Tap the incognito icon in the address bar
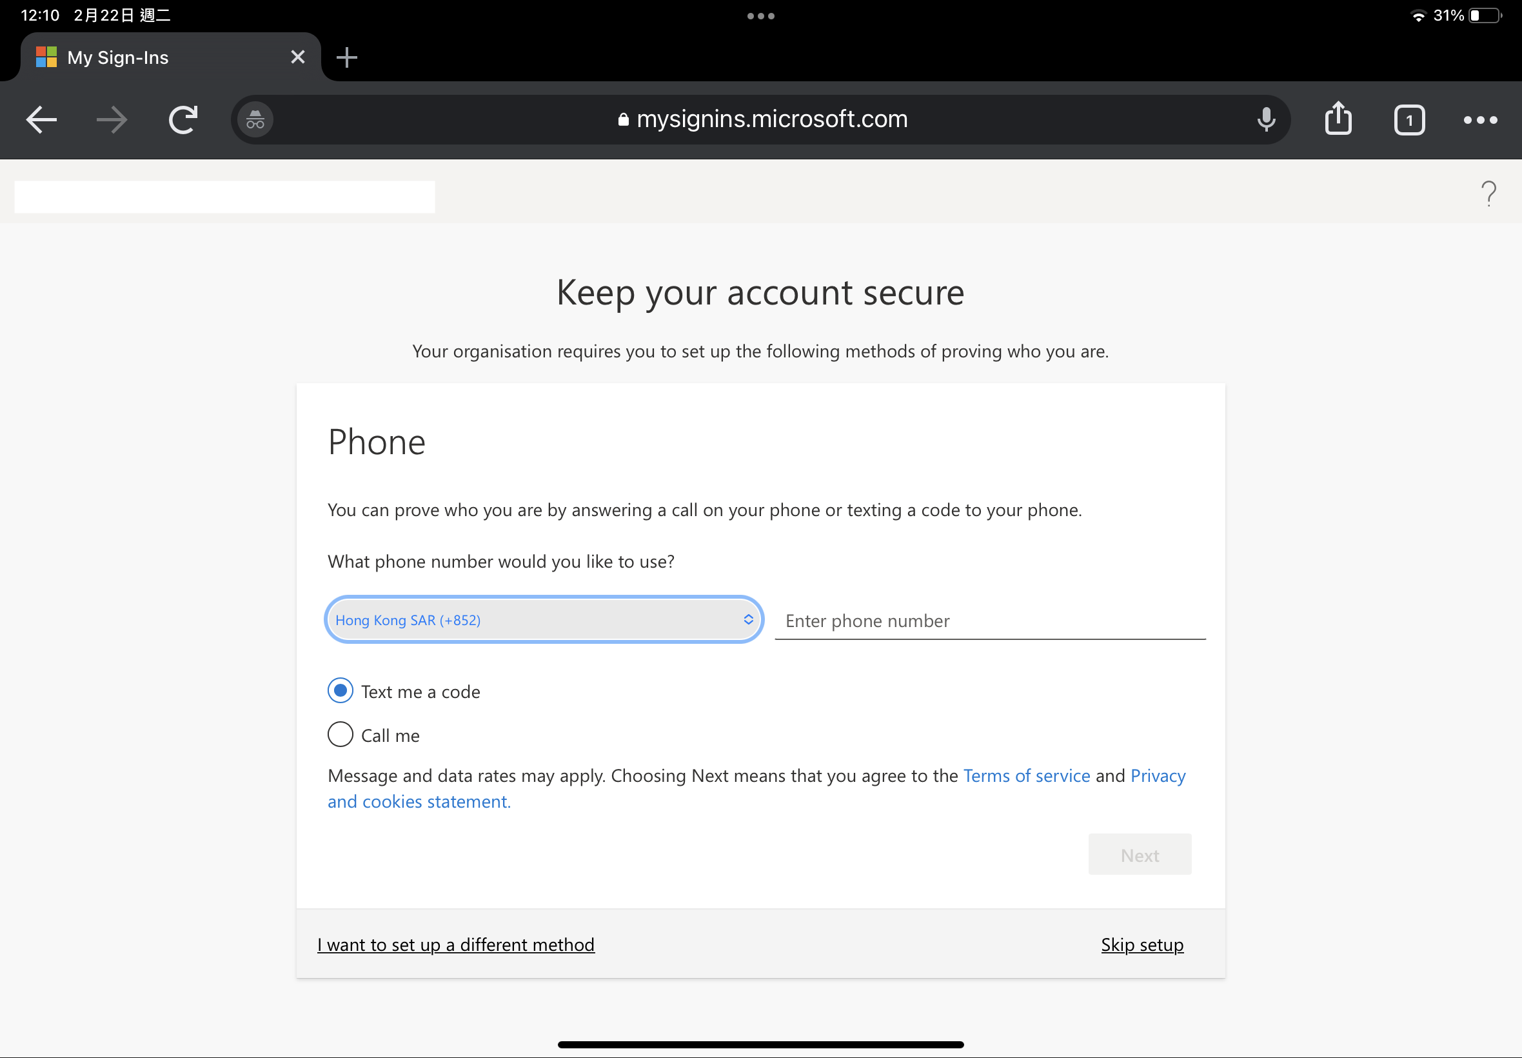 (x=256, y=120)
